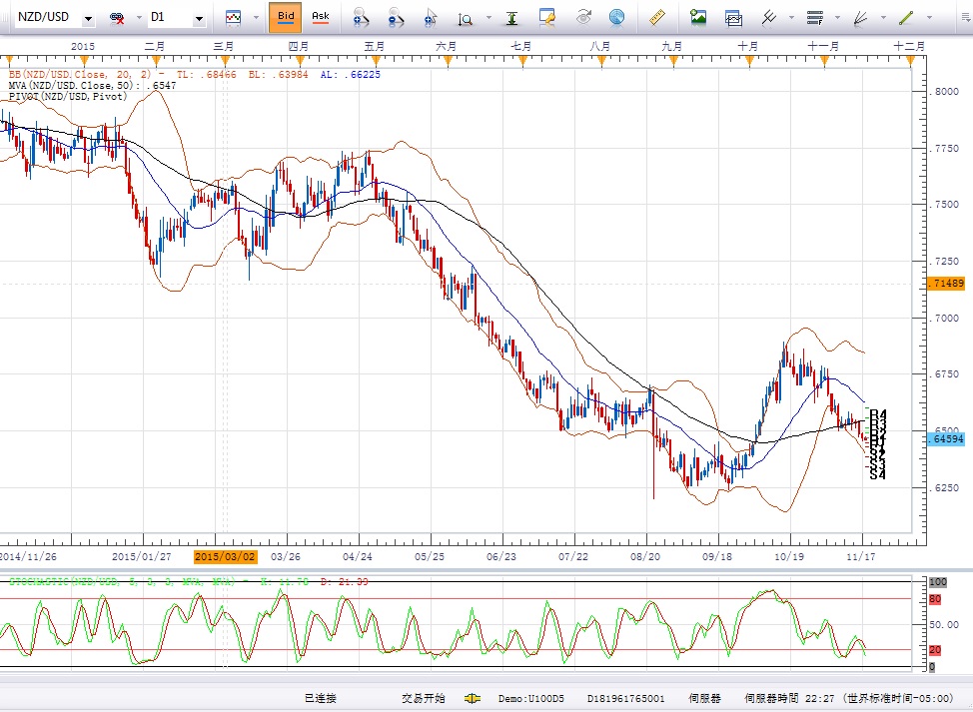Click the zoom out magnifier icon
973x712 pixels.
396,17
